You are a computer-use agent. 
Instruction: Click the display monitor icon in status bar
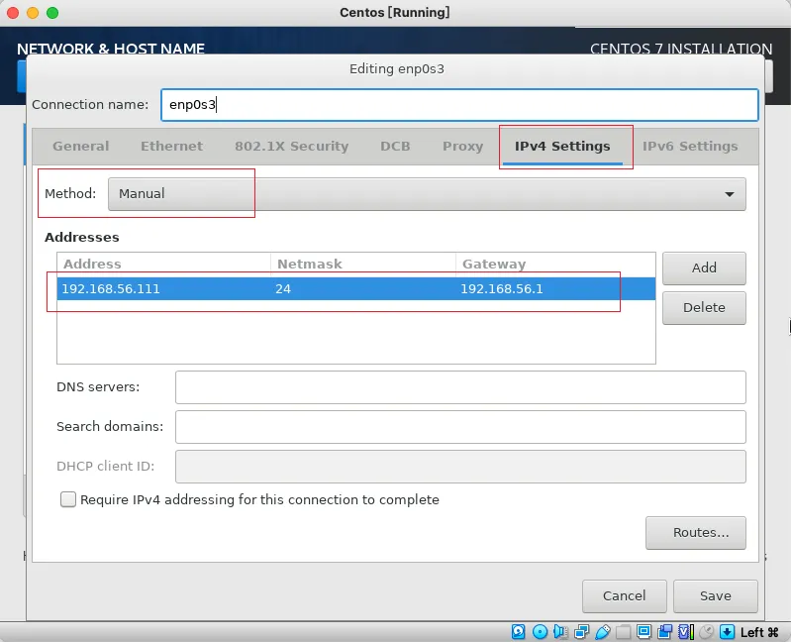coord(643,632)
